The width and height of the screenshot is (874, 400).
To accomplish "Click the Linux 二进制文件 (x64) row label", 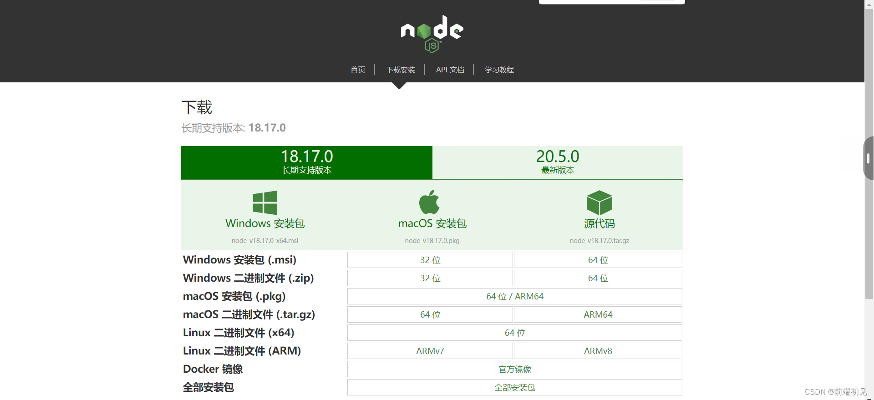I will coord(239,333).
